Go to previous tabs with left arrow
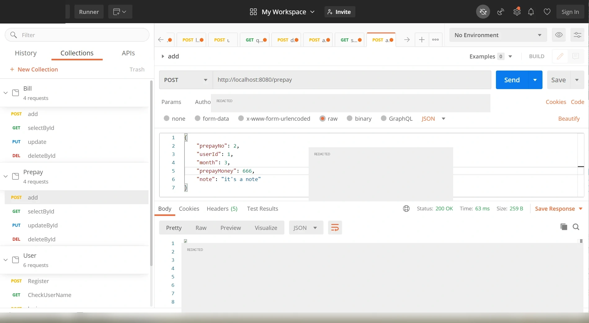The height and width of the screenshot is (323, 589). [161, 40]
